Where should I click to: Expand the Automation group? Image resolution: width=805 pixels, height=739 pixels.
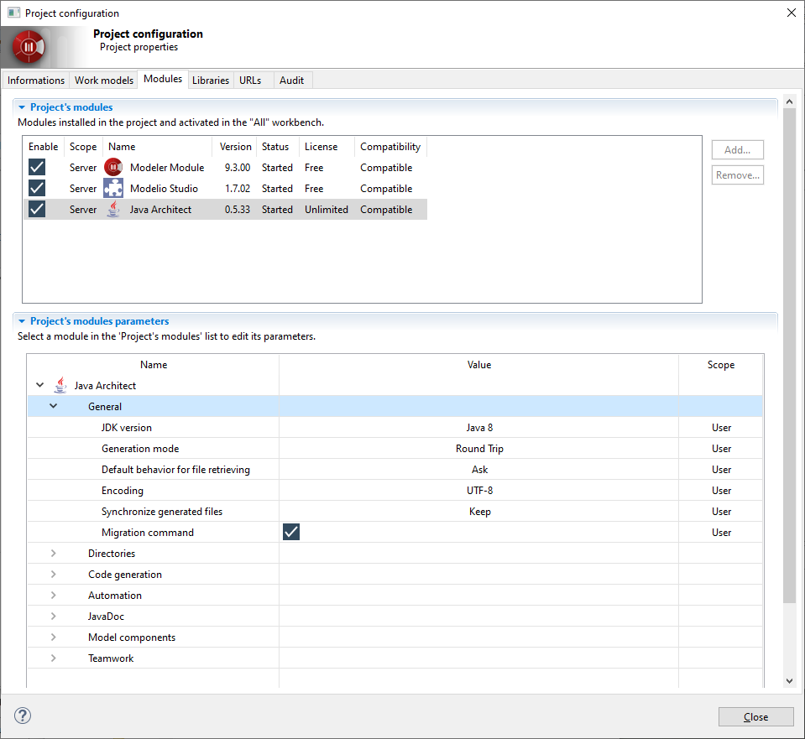[x=54, y=596]
